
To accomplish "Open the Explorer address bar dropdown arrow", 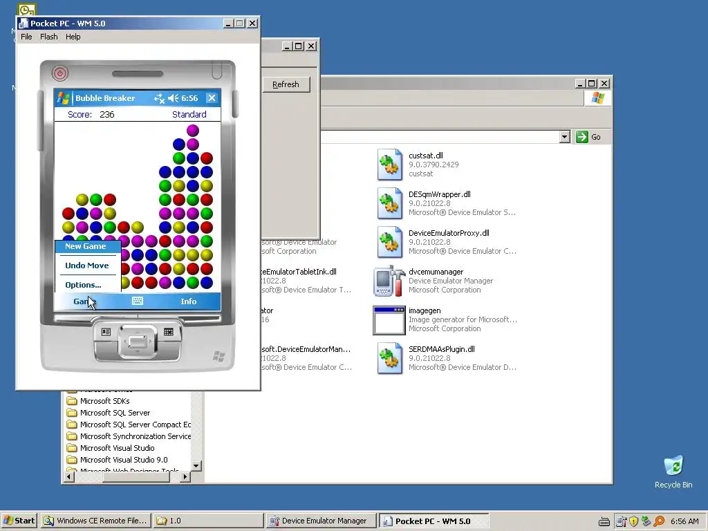I will point(564,137).
